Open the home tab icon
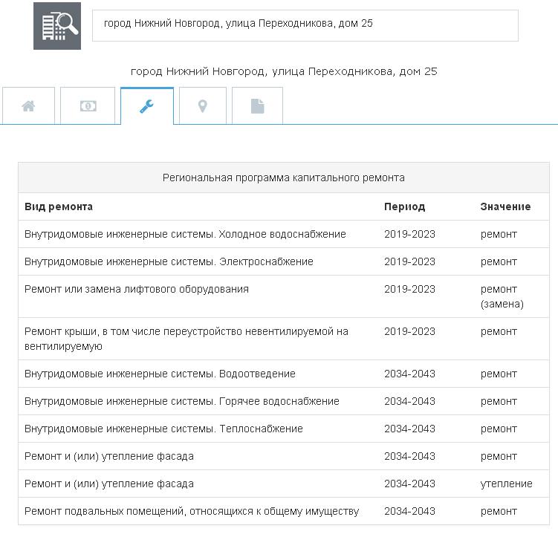558x537 pixels. (x=28, y=106)
